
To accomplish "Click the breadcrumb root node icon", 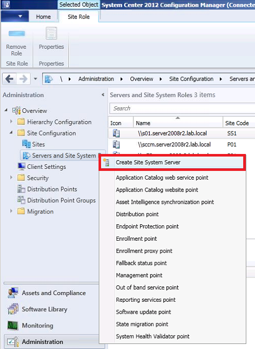I will pos(49,79).
